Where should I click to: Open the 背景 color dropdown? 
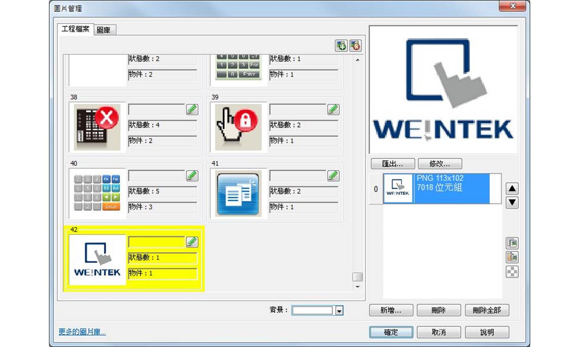[339, 311]
